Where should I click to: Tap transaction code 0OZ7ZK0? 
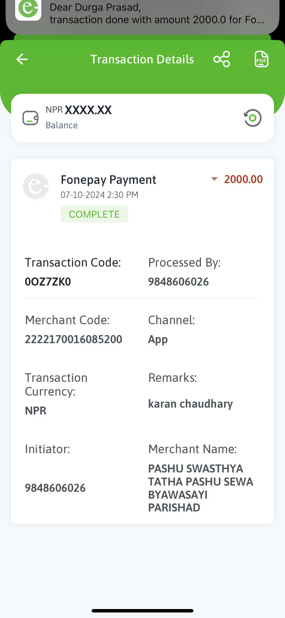click(x=48, y=282)
